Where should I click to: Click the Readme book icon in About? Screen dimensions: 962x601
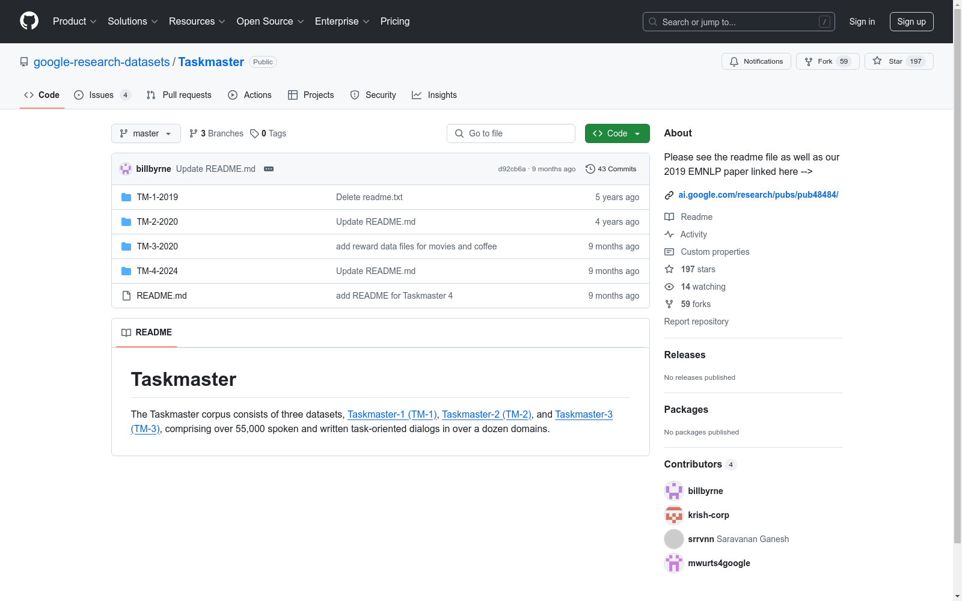pyautogui.click(x=669, y=217)
